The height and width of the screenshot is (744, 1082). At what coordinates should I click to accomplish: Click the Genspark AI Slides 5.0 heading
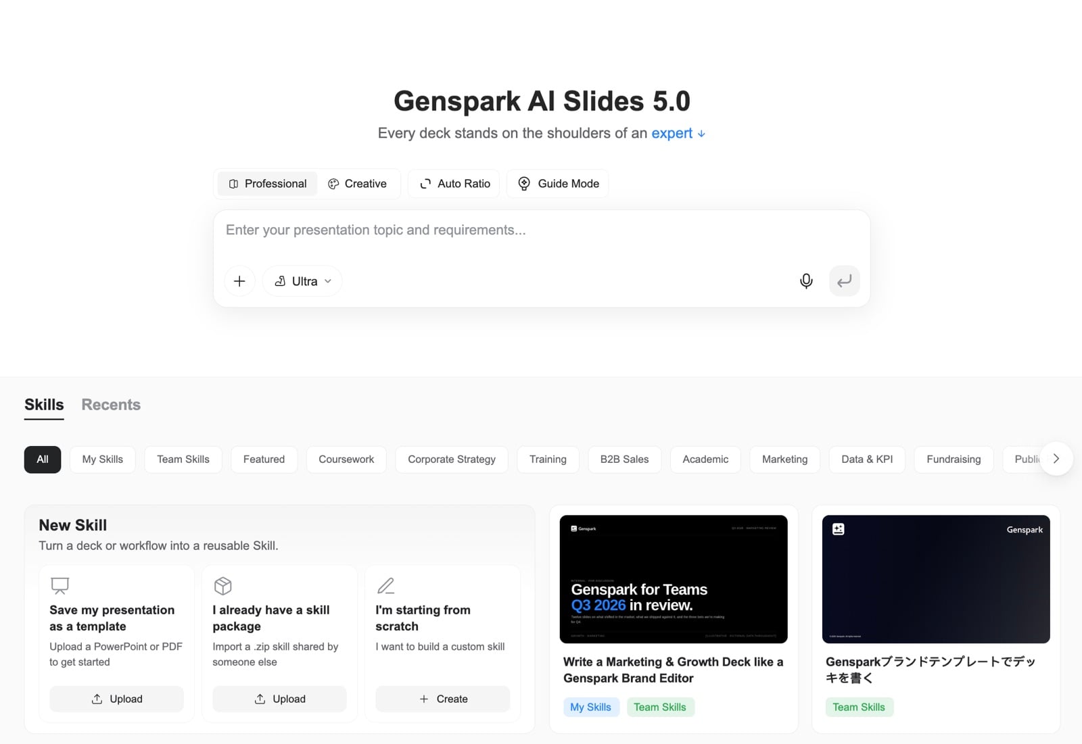pyautogui.click(x=542, y=101)
